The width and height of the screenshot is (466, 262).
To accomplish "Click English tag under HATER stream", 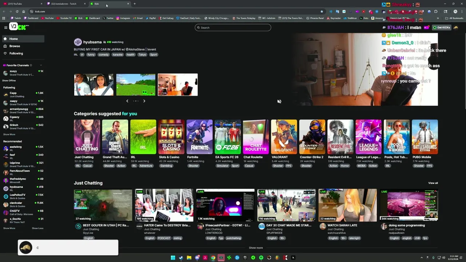I will [x=150, y=238].
